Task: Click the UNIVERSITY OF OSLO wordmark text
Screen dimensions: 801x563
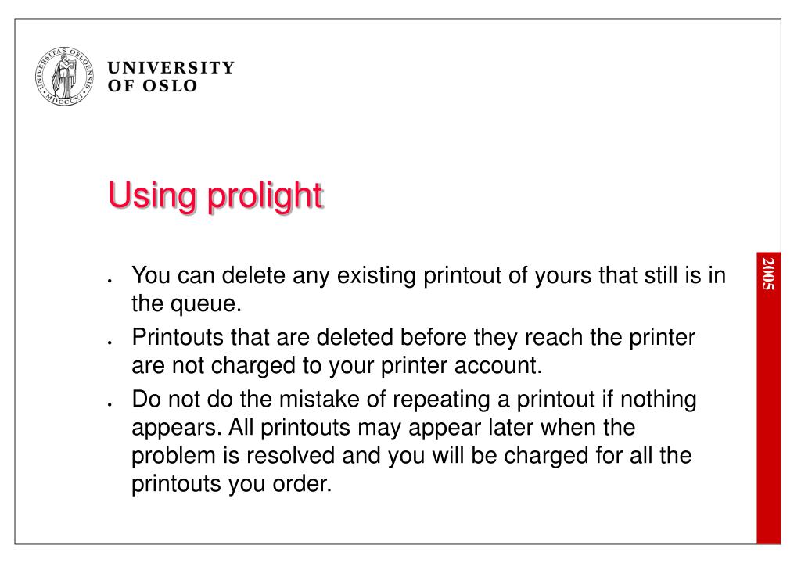Action: pyautogui.click(x=171, y=77)
